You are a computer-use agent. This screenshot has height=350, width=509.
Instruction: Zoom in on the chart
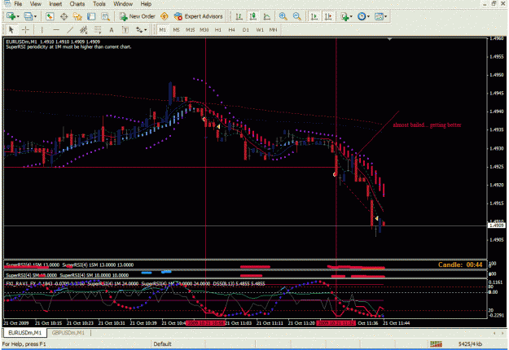point(283,16)
